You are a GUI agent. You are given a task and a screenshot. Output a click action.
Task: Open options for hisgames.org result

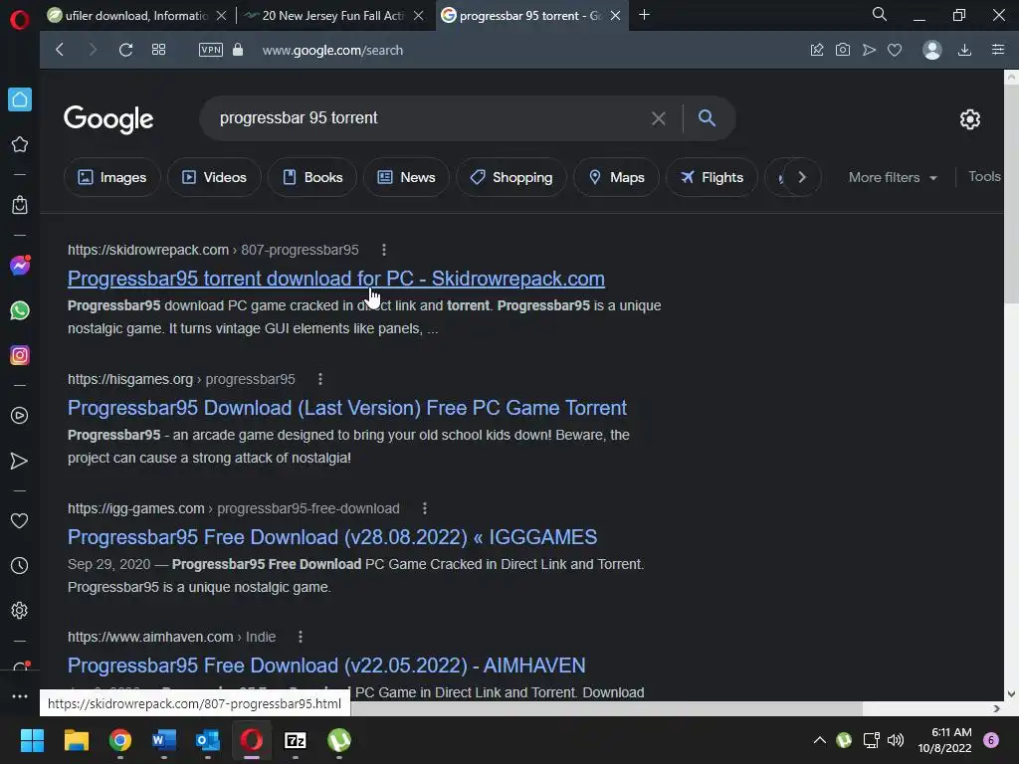coord(320,379)
